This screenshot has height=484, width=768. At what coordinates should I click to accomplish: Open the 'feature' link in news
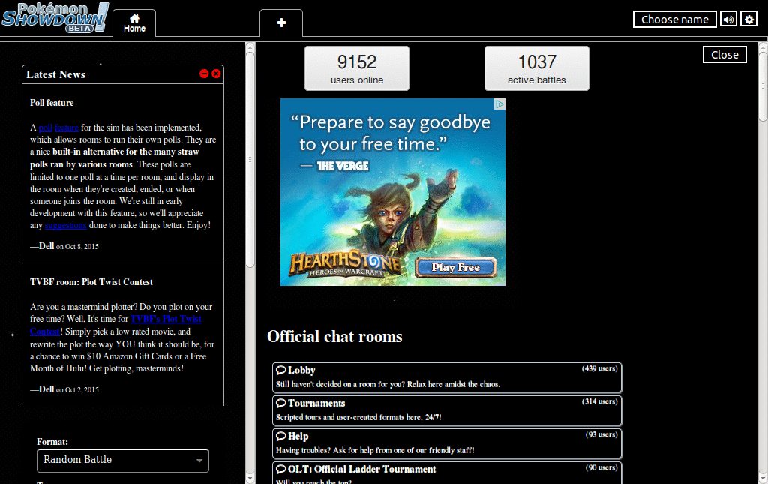coord(67,128)
